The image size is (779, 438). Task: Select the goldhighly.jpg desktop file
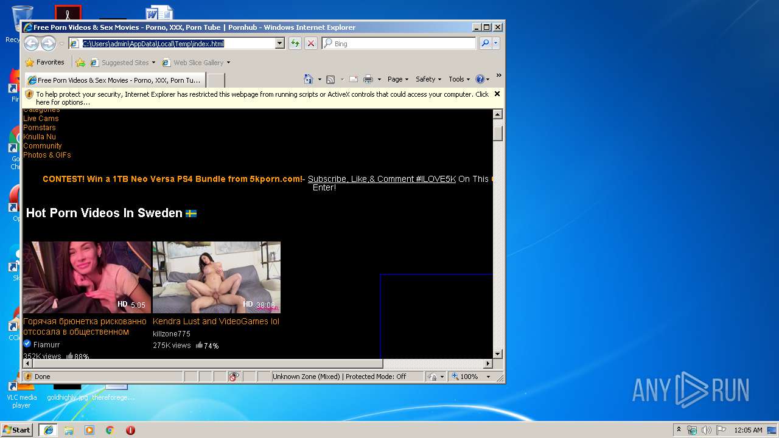67,392
